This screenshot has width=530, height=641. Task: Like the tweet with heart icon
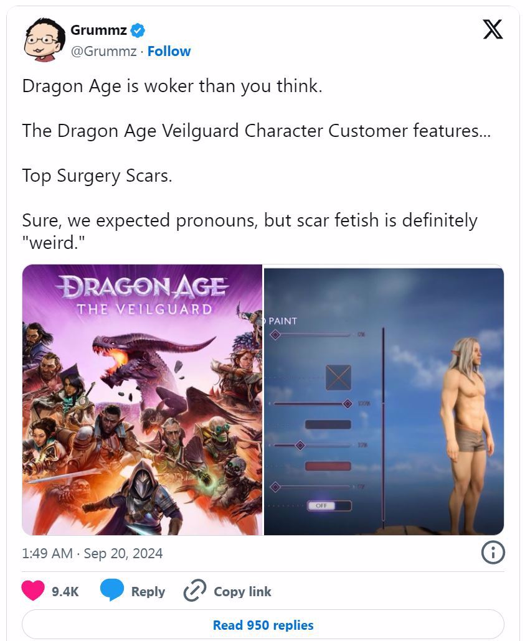[x=33, y=591]
